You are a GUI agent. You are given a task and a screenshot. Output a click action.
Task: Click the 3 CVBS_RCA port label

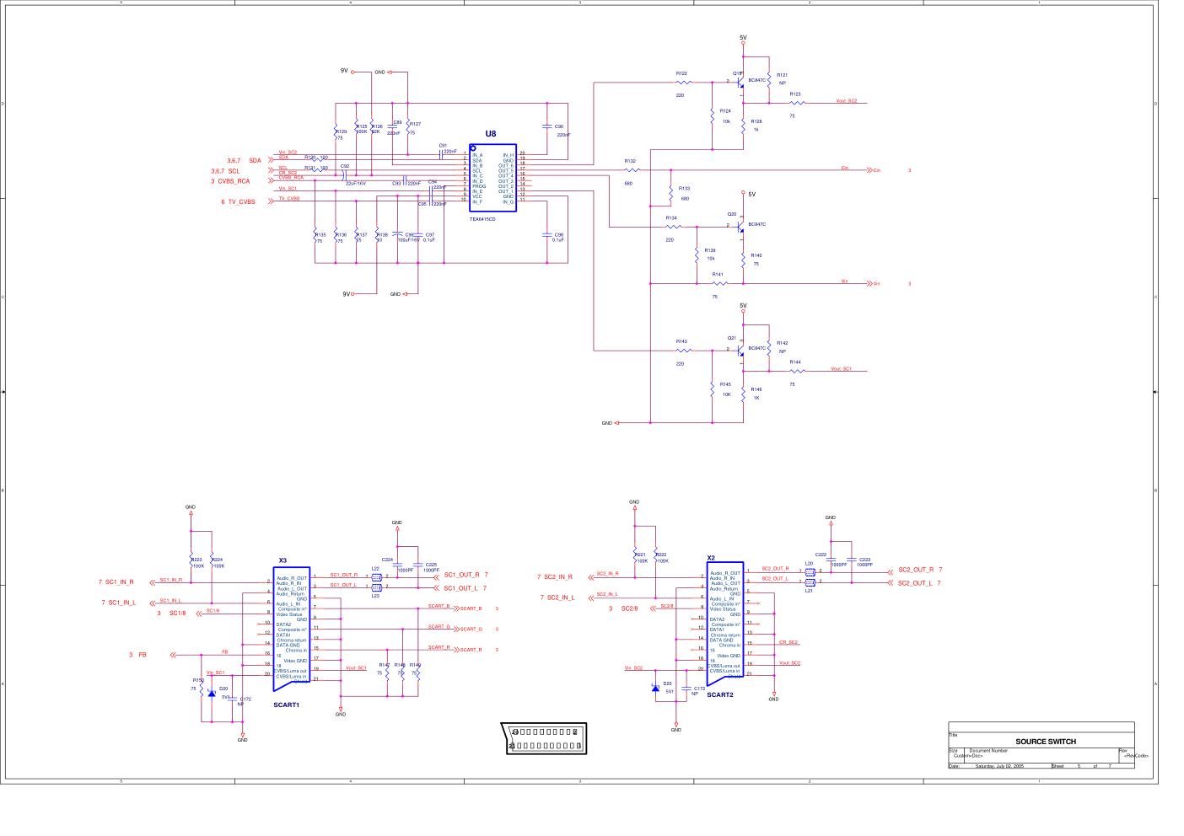[x=230, y=181]
